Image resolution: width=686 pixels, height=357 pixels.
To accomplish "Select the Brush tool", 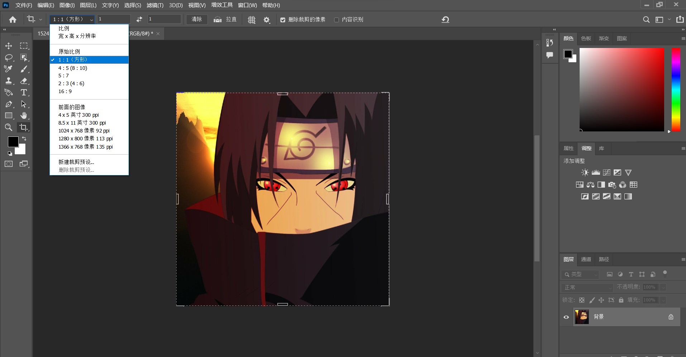I will click(24, 69).
